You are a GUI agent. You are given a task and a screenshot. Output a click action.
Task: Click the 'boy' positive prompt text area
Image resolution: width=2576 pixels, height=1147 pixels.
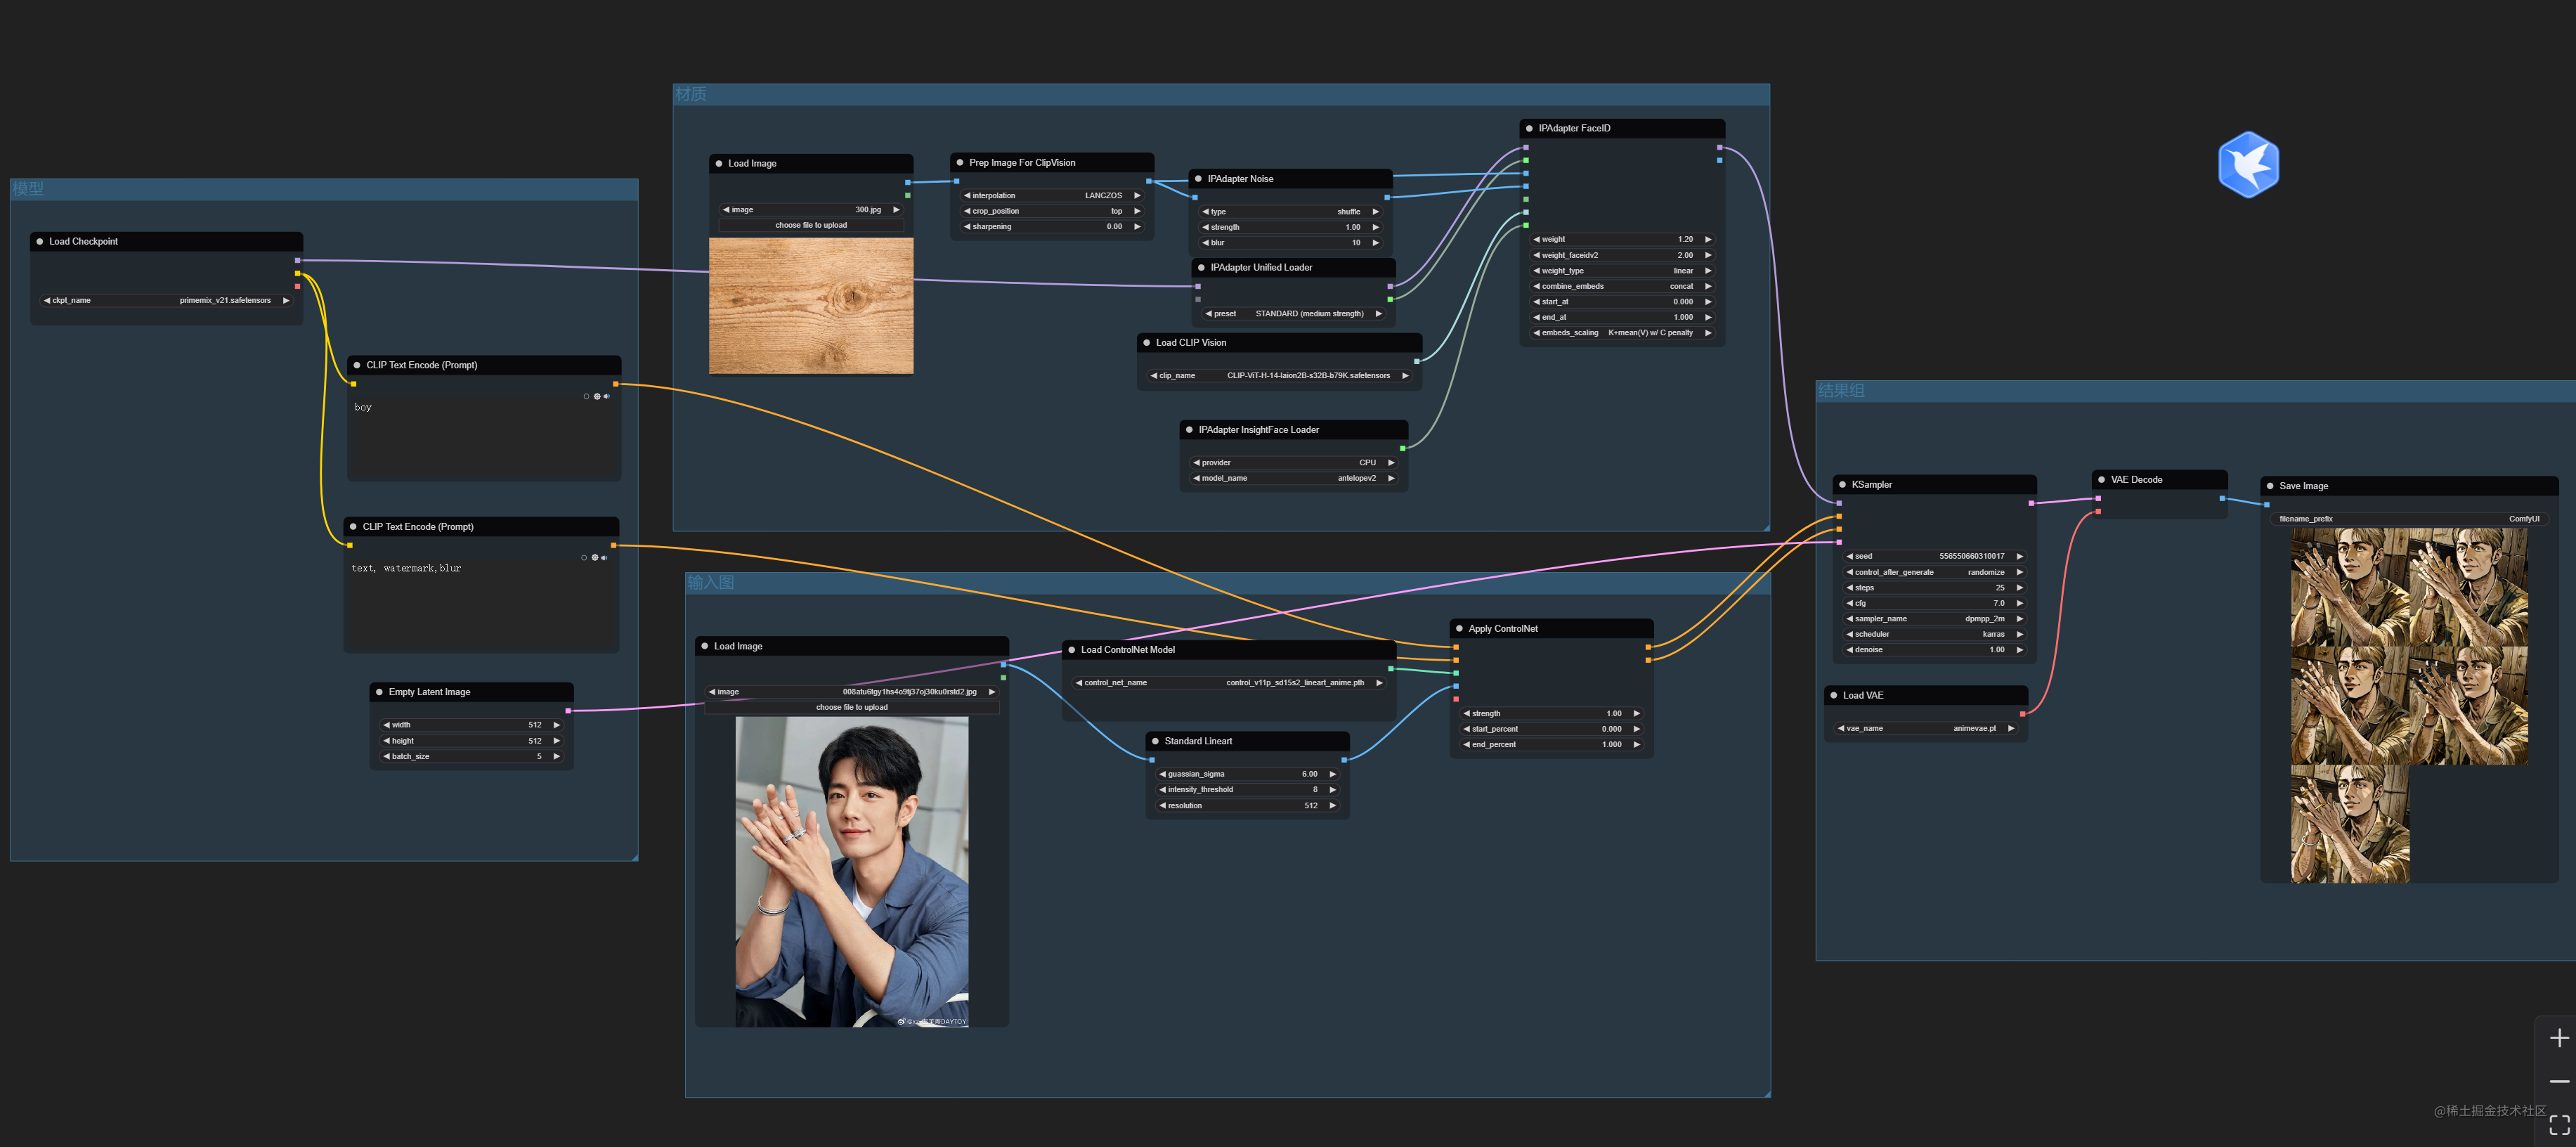click(484, 439)
